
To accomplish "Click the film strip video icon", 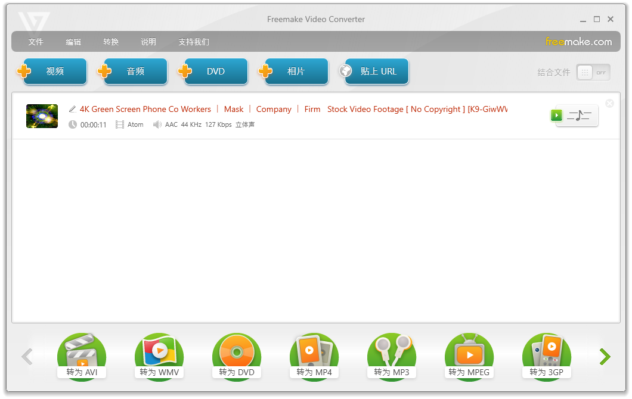I will [x=120, y=125].
